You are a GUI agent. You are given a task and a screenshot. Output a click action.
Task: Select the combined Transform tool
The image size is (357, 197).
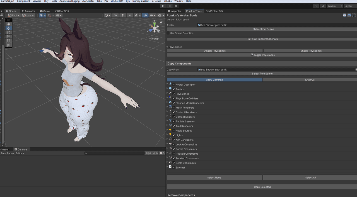[x=9, y=45]
